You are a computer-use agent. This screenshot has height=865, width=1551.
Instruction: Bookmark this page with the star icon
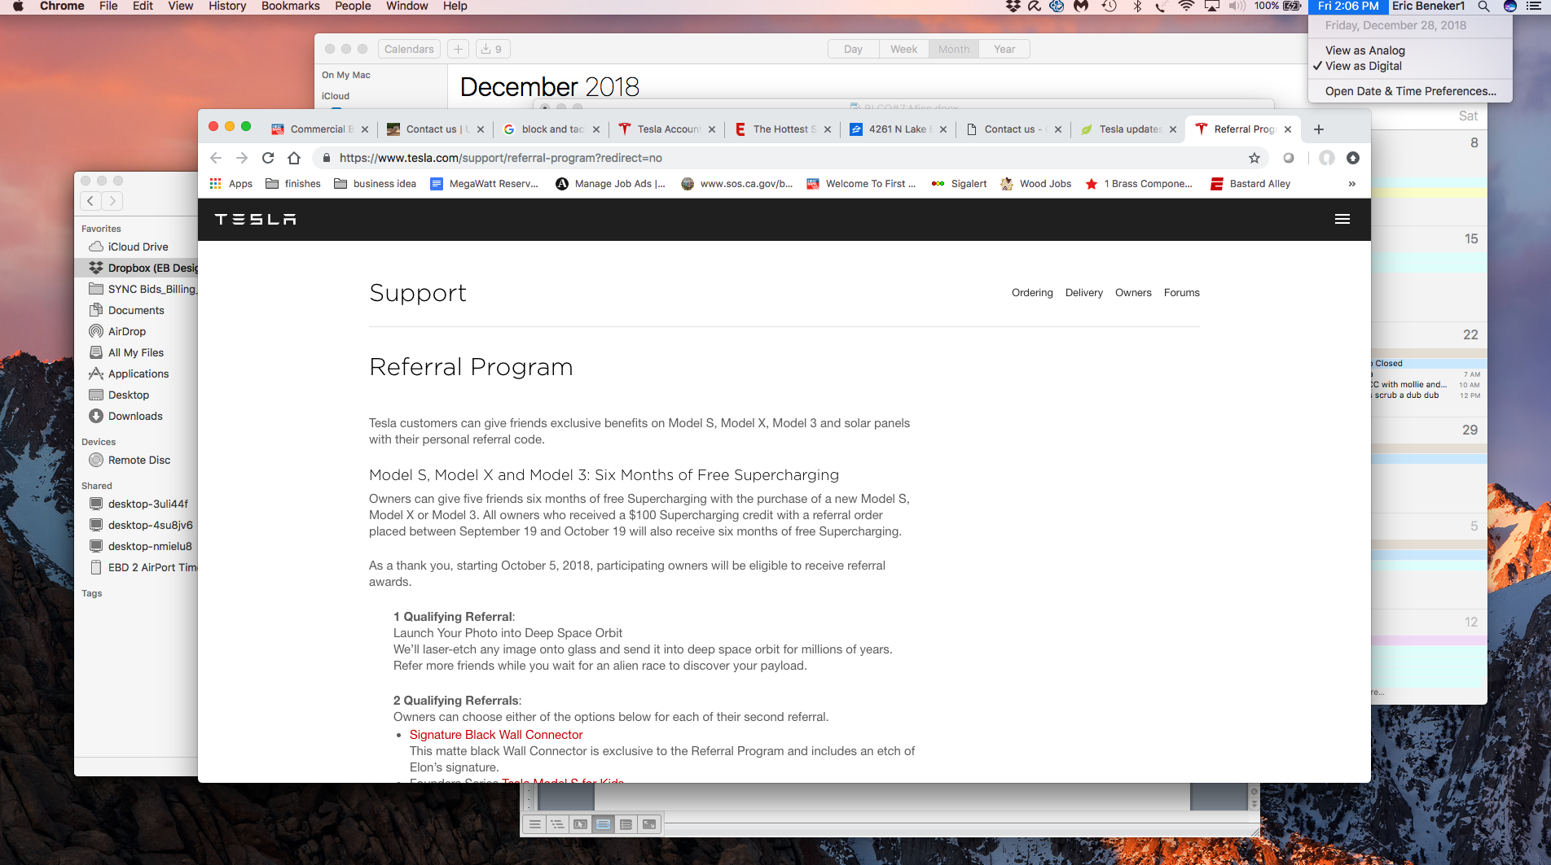1254,158
